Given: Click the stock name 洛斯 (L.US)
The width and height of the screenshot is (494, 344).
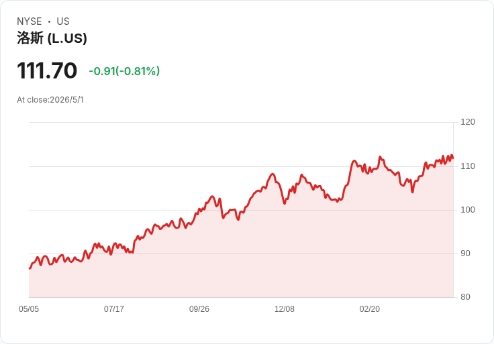Looking at the screenshot, I should pyautogui.click(x=52, y=38).
